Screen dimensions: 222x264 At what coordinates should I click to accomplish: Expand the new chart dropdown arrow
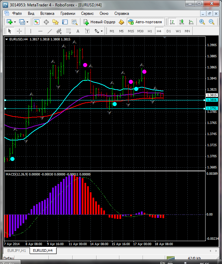click(15, 22)
